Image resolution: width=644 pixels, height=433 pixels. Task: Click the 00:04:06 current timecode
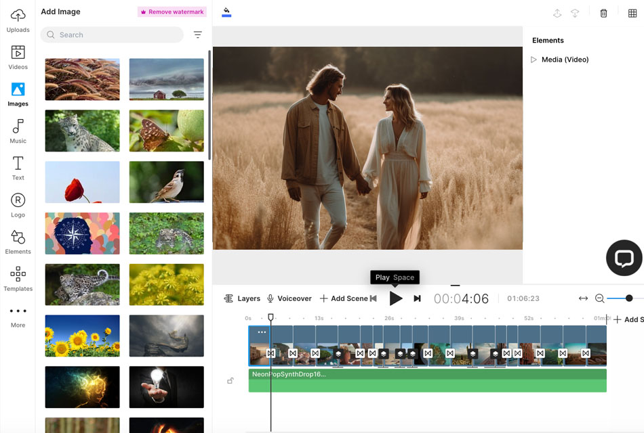(461, 298)
